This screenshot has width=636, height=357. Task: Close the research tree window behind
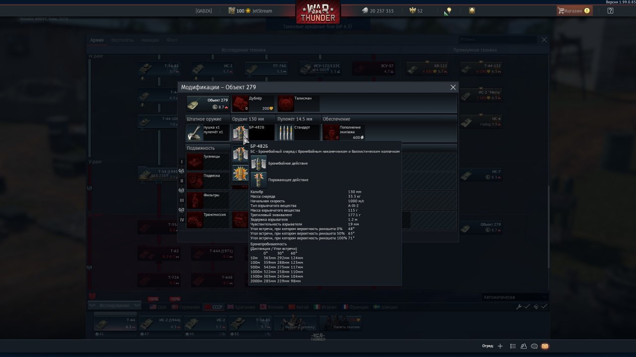coord(544,40)
